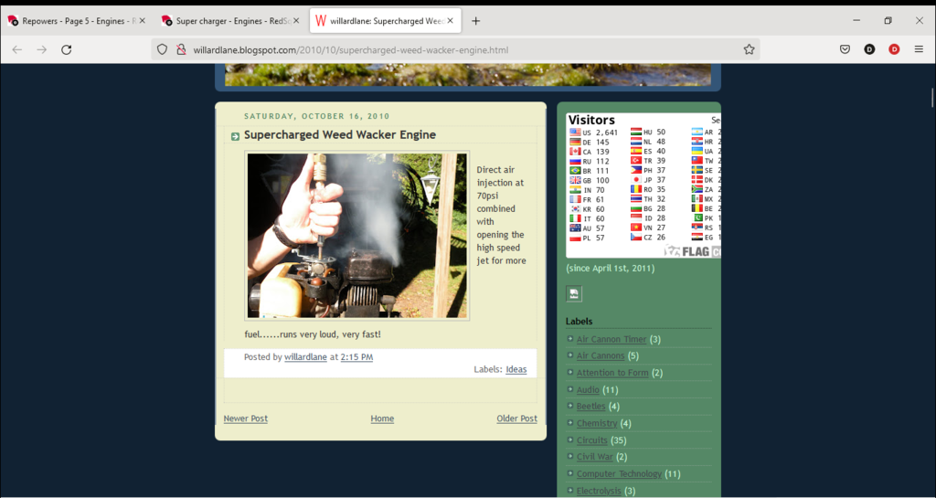The image size is (936, 498).
Task: Click bullet icon beside Circuits
Action: point(570,440)
